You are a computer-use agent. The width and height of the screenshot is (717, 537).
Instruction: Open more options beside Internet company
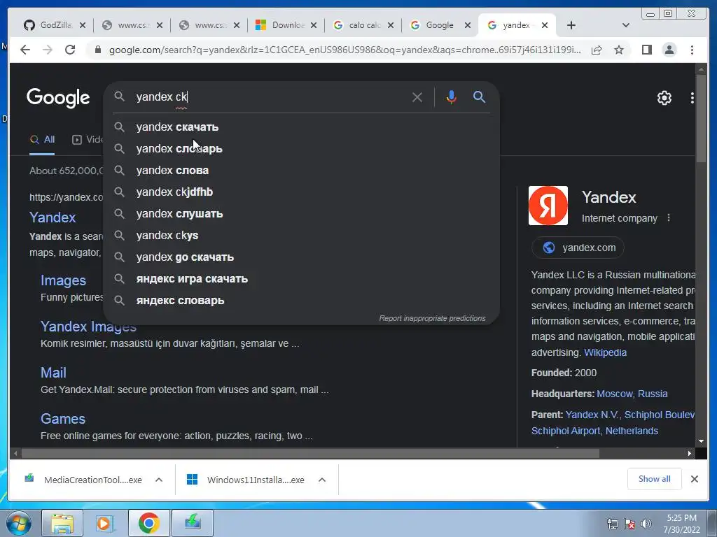[669, 218]
